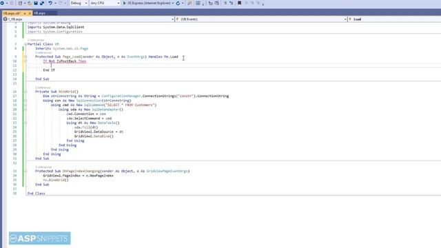Click 'GridView1.PageIndex = e.NewPageIndex' line

tap(78, 176)
